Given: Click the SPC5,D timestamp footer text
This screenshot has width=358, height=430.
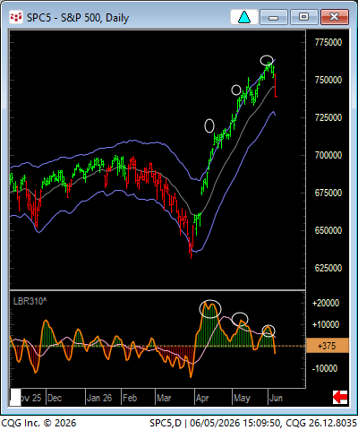Looking at the screenshot, I should pos(253,423).
